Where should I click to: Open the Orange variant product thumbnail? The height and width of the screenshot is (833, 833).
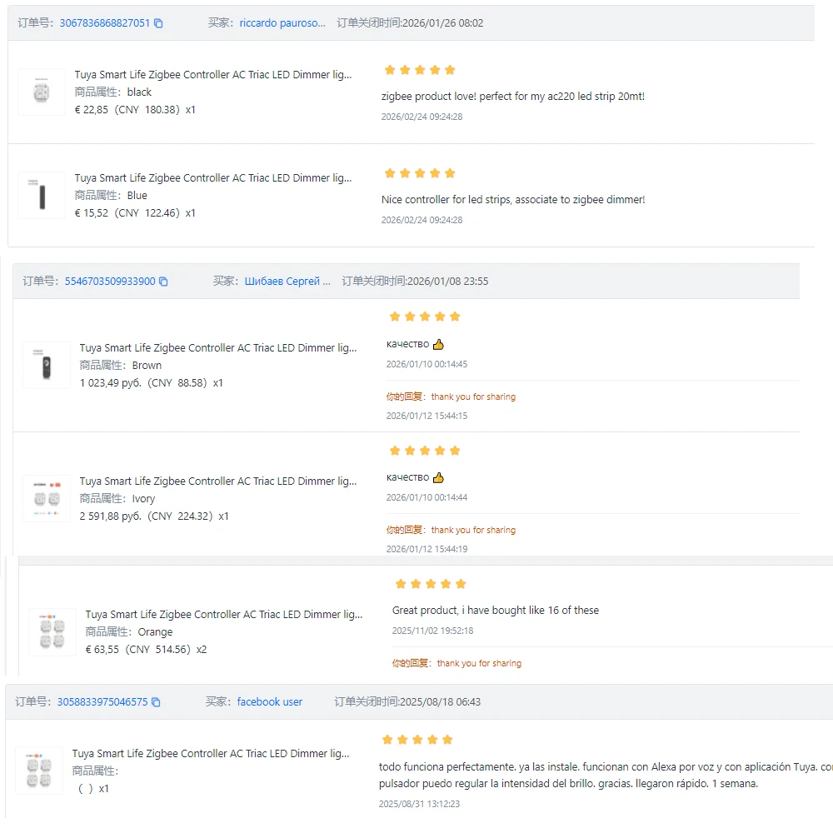pos(52,631)
